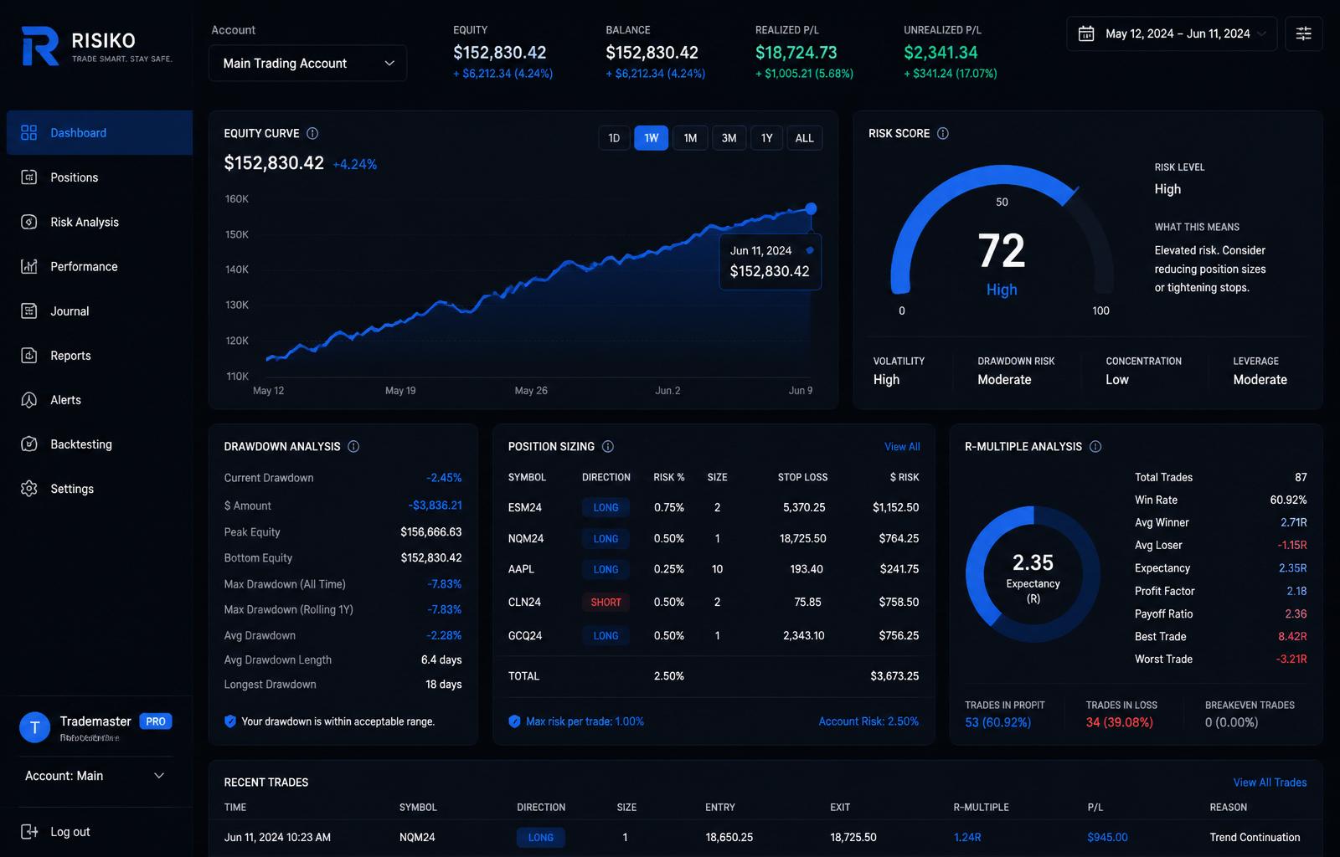Click the recent trade 1.24R multiple
Screen dimensions: 1340x857
[x=967, y=837]
